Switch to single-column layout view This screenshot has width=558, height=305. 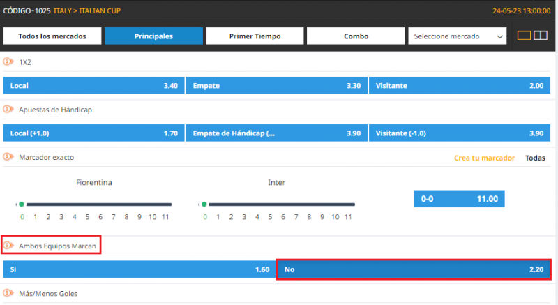(x=524, y=36)
